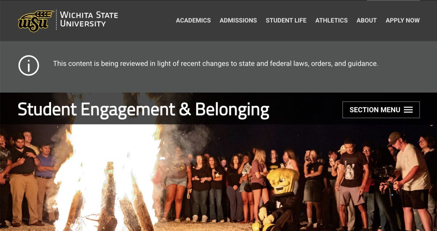Image resolution: width=437 pixels, height=231 pixels.
Task: Open the About menu item
Action: point(366,20)
